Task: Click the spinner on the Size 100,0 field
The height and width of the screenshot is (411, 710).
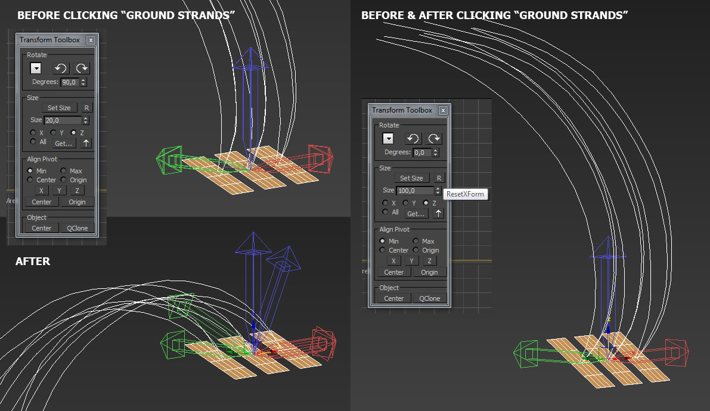Action: coord(438,191)
